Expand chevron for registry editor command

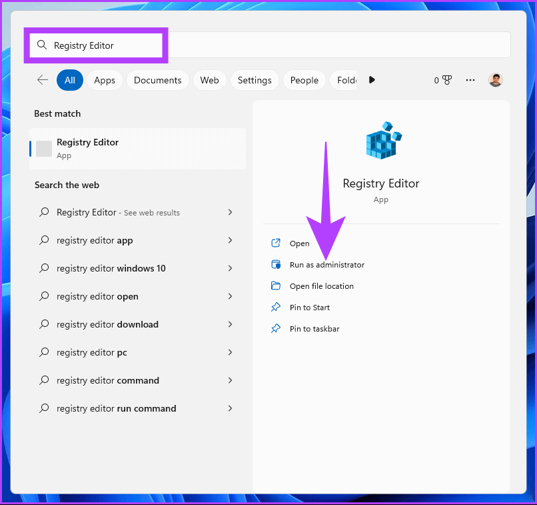pyautogui.click(x=230, y=380)
